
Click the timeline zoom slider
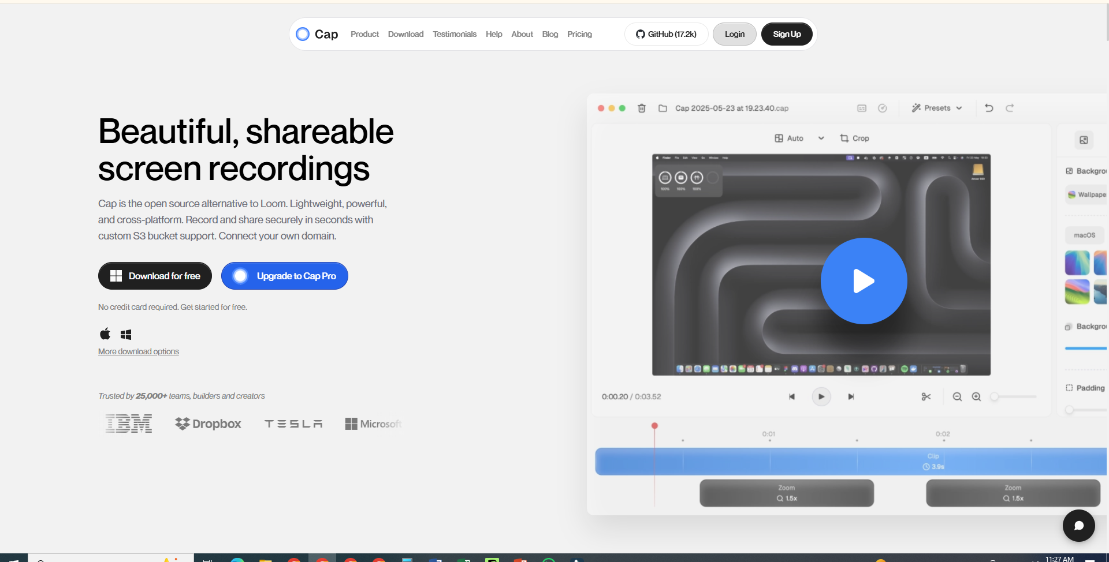pos(1014,396)
